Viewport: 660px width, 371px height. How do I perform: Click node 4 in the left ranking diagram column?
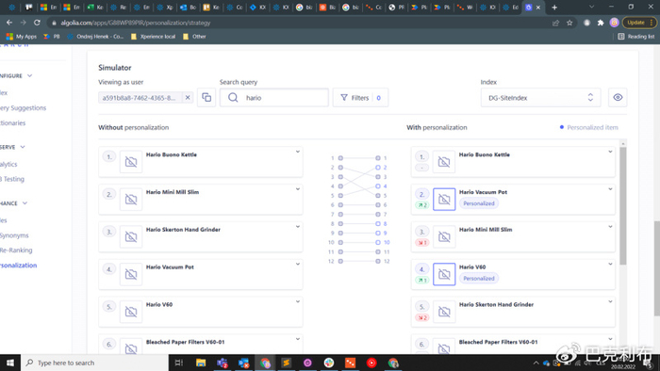tap(340, 186)
